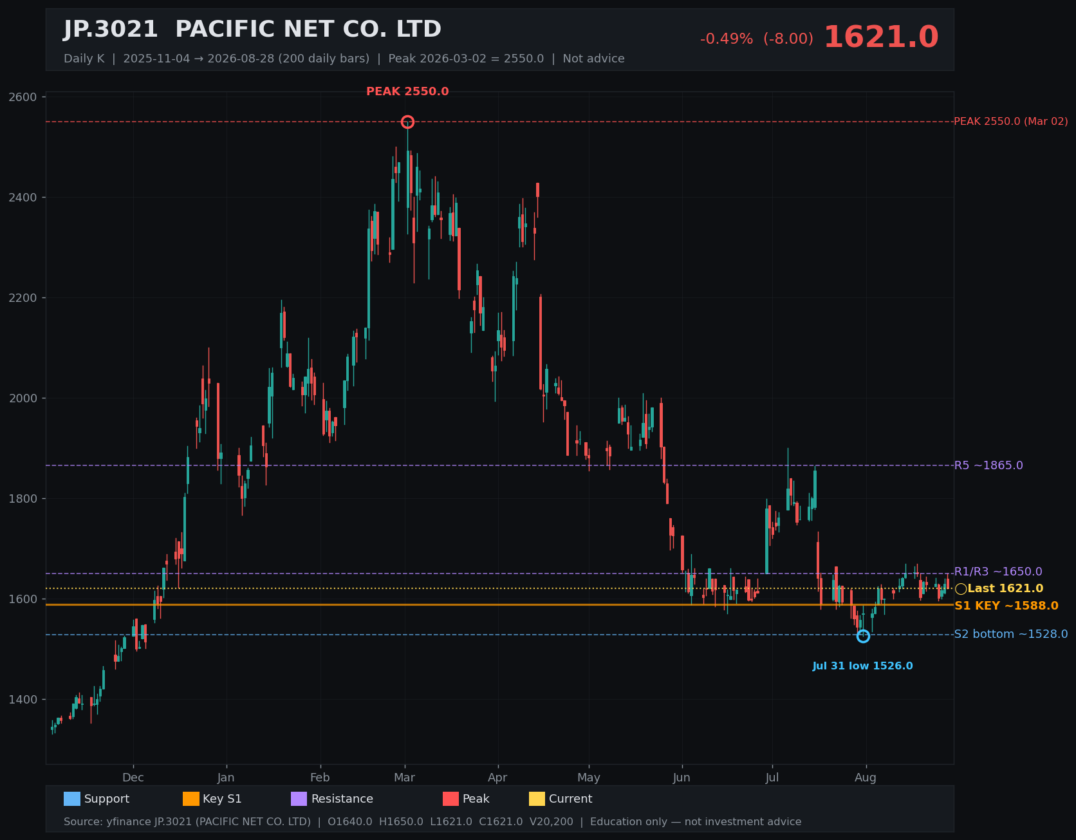The height and width of the screenshot is (840, 1076).
Task: Select the "-0.49% (-8.00)" change value
Action: pos(757,39)
